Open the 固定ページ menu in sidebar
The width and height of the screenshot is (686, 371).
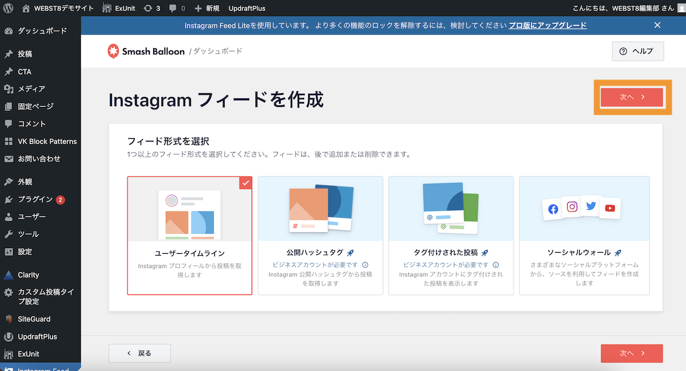(35, 106)
